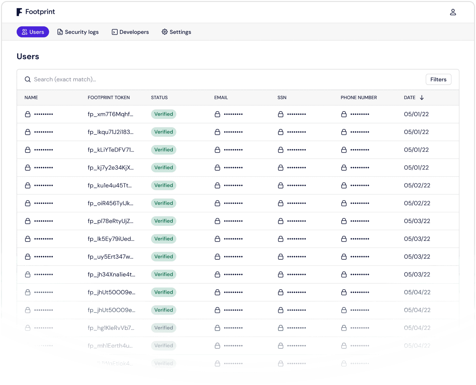Toggle the DATE column sort arrow

click(422, 97)
